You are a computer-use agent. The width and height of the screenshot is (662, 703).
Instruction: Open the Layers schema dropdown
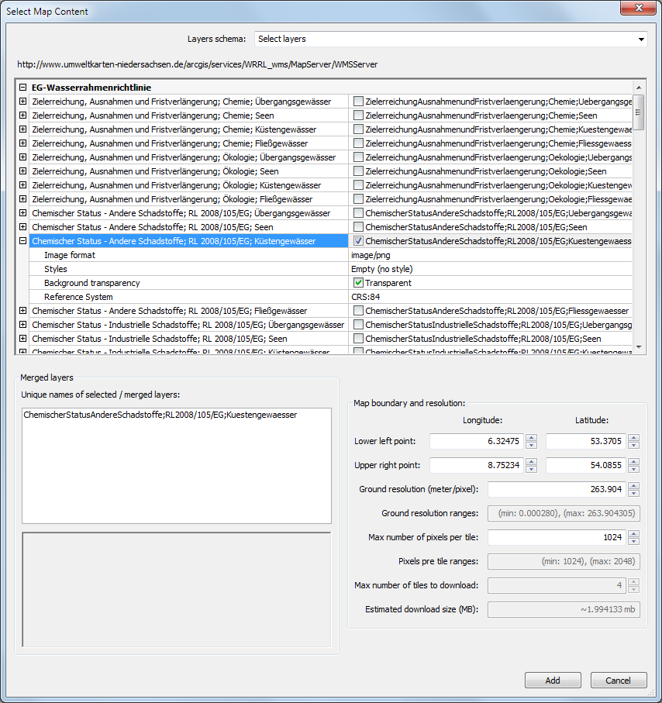coord(451,39)
